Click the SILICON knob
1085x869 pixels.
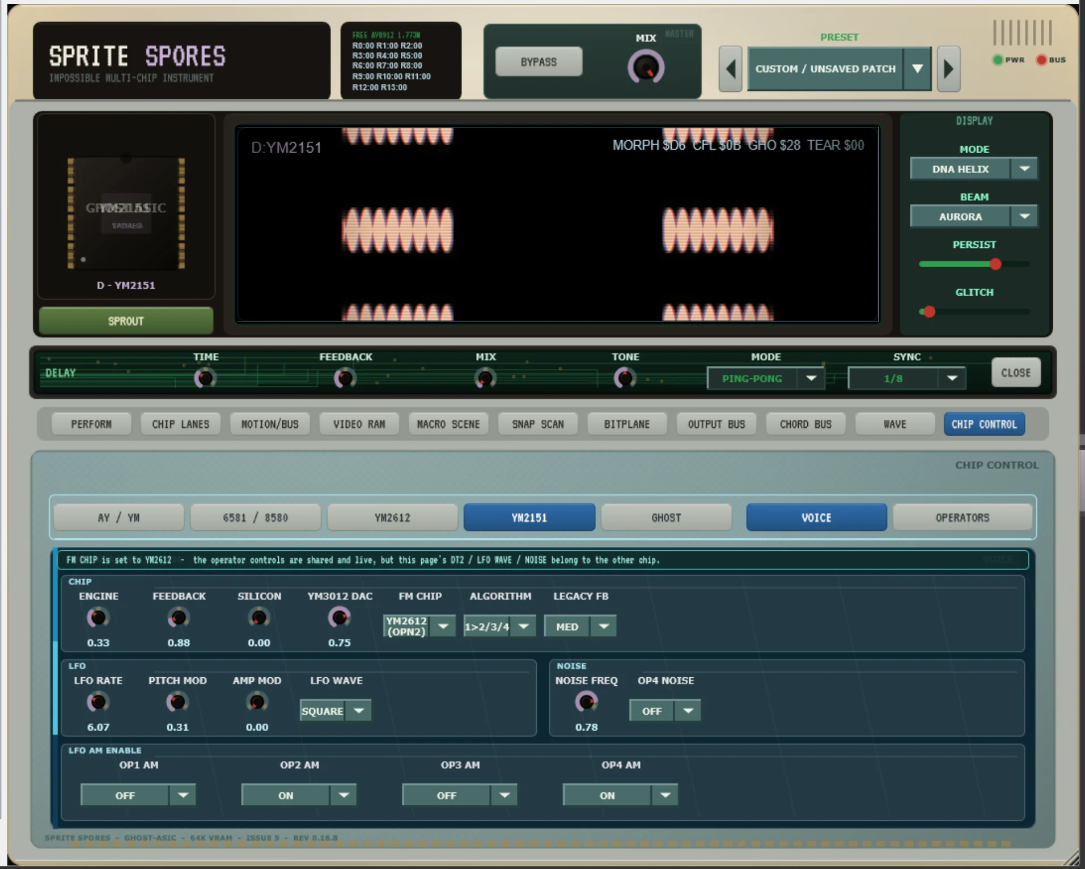[259, 618]
